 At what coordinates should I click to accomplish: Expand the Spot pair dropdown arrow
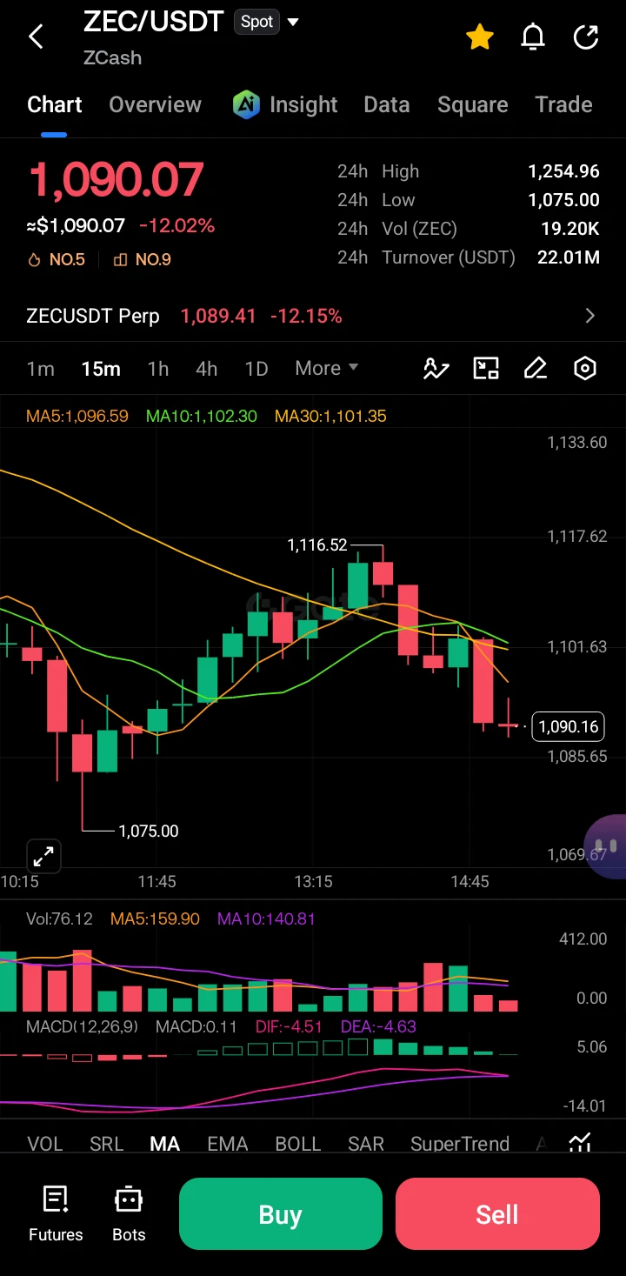pos(293,22)
